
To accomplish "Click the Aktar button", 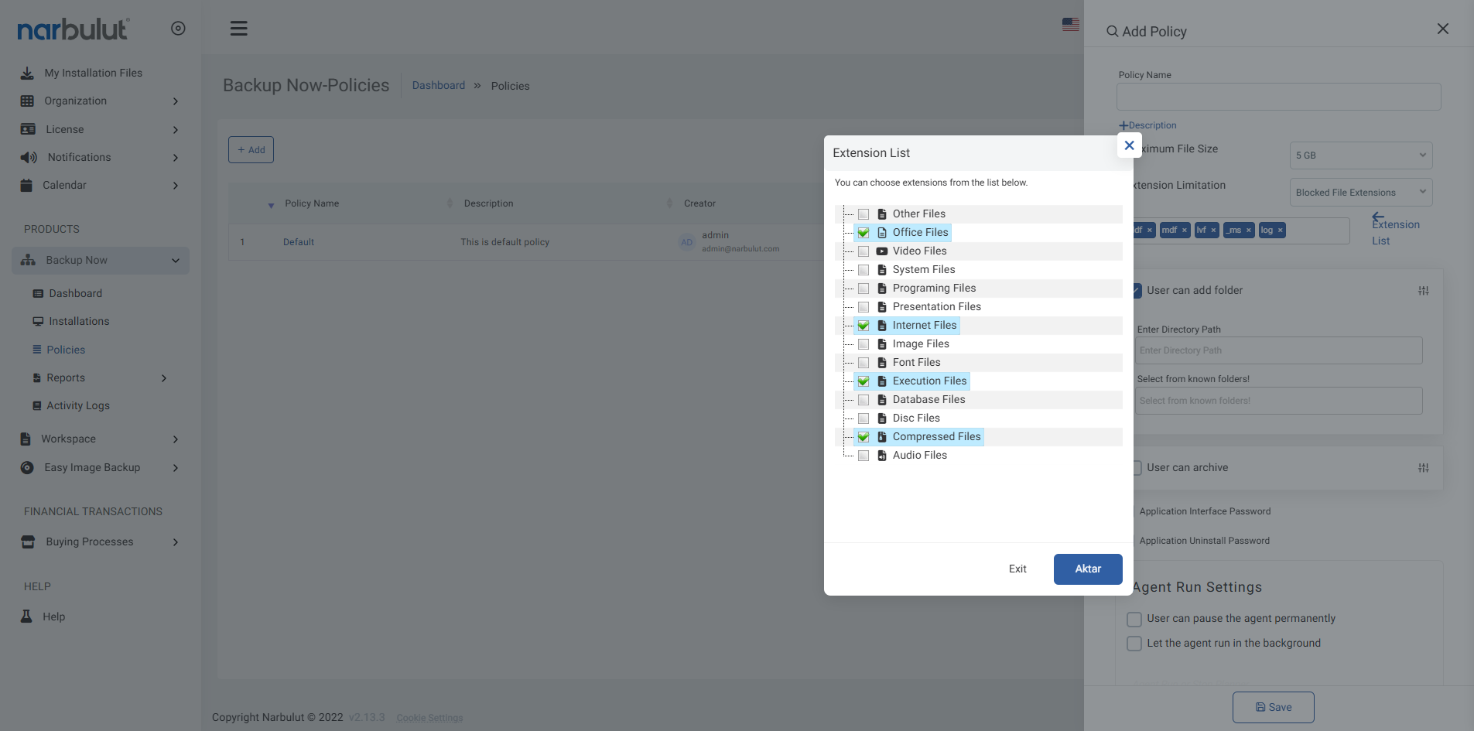I will [1087, 569].
